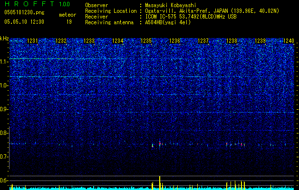299x190 pixels.
Task: Click the tallest yellow power spike at bottom
Action: (160, 183)
